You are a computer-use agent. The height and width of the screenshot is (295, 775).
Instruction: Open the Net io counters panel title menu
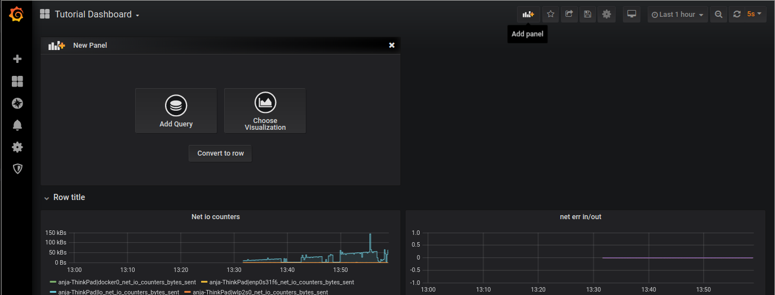[216, 217]
